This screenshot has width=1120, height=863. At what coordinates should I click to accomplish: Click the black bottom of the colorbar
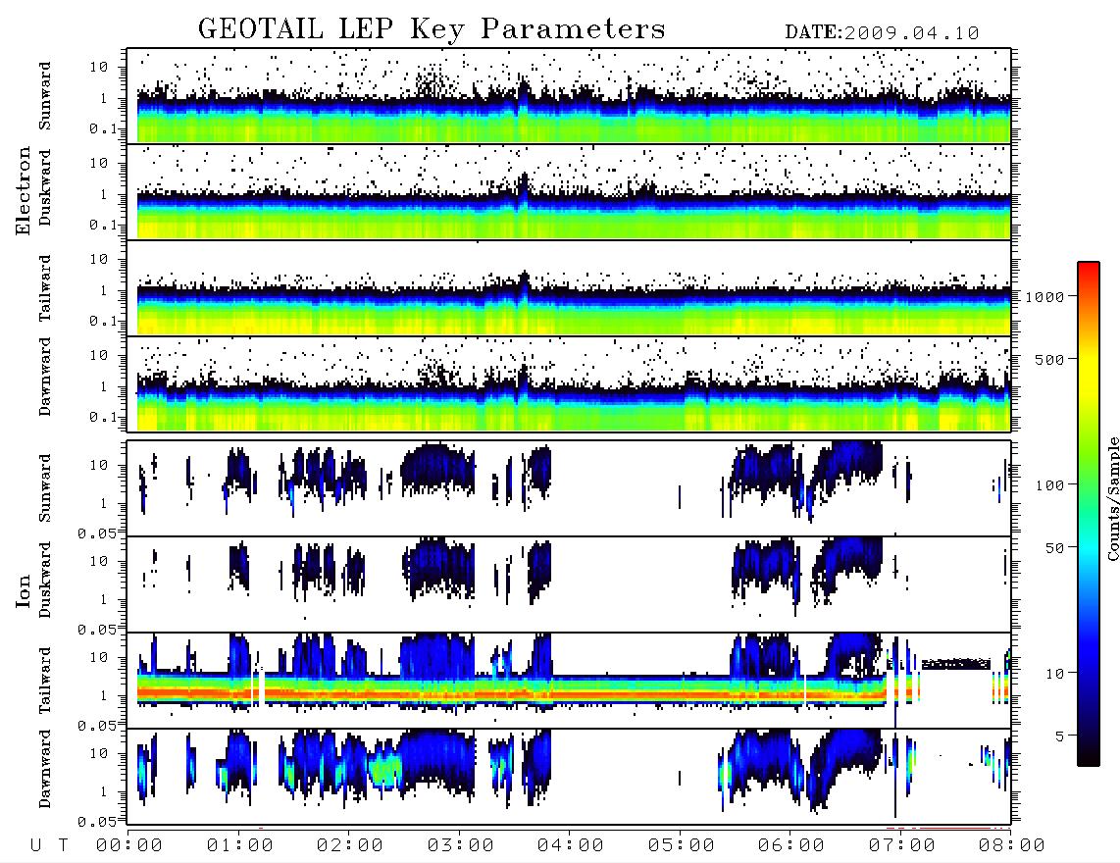point(1088,754)
